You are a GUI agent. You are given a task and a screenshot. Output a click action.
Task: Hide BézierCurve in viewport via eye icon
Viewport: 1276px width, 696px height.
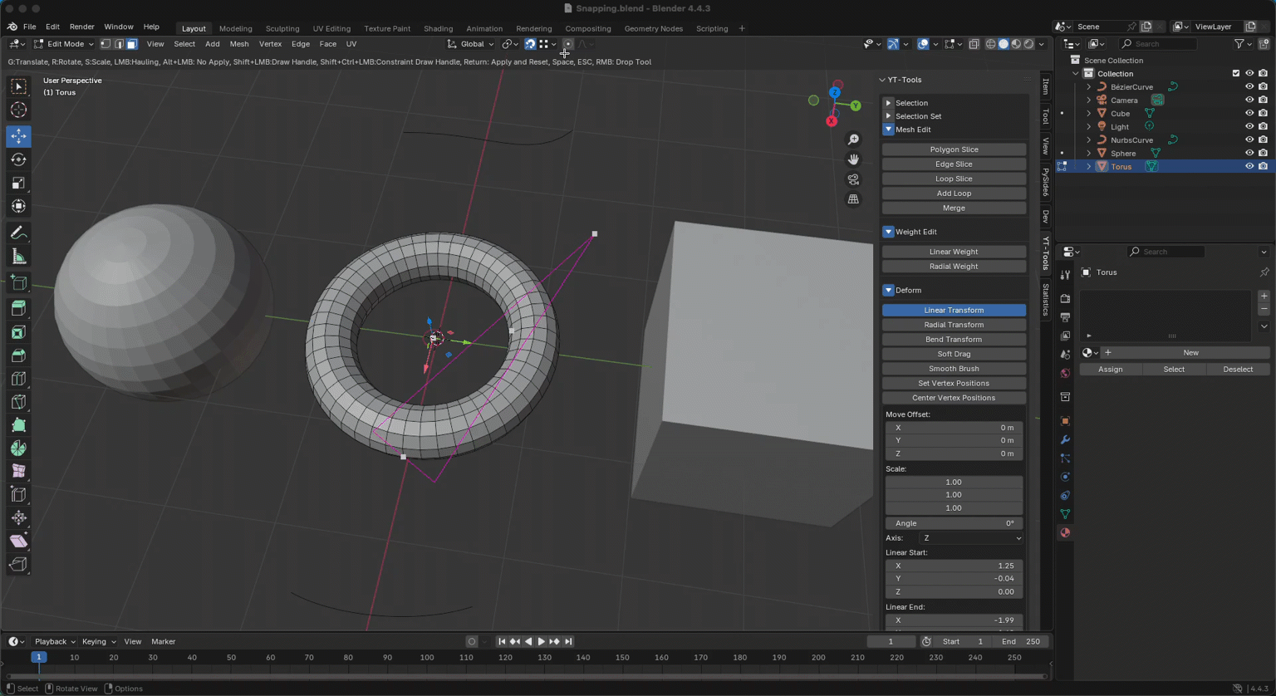tap(1249, 86)
